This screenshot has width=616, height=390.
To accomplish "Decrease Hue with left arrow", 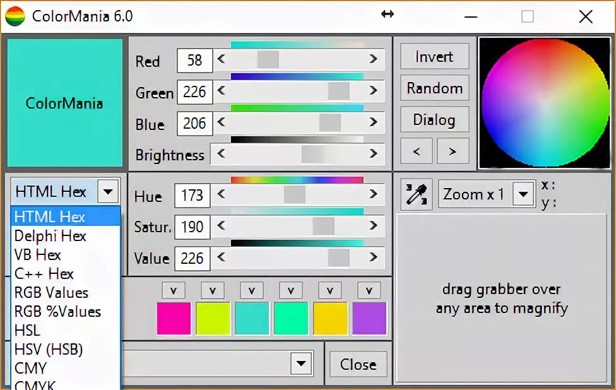I will pos(221,194).
